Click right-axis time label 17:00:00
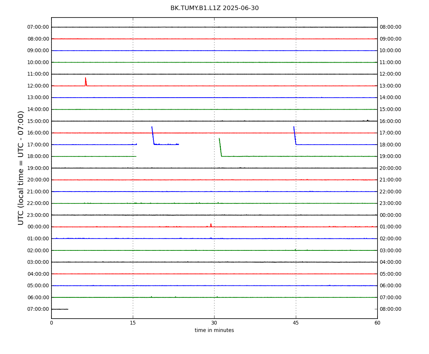Image resolution: width=429 pixels, height=354 pixels. pos(391,133)
